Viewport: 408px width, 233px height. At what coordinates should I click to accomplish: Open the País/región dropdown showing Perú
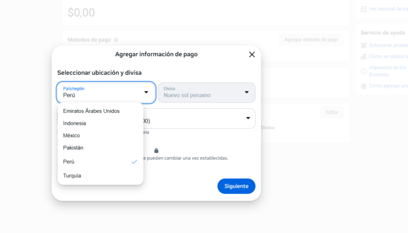point(106,92)
